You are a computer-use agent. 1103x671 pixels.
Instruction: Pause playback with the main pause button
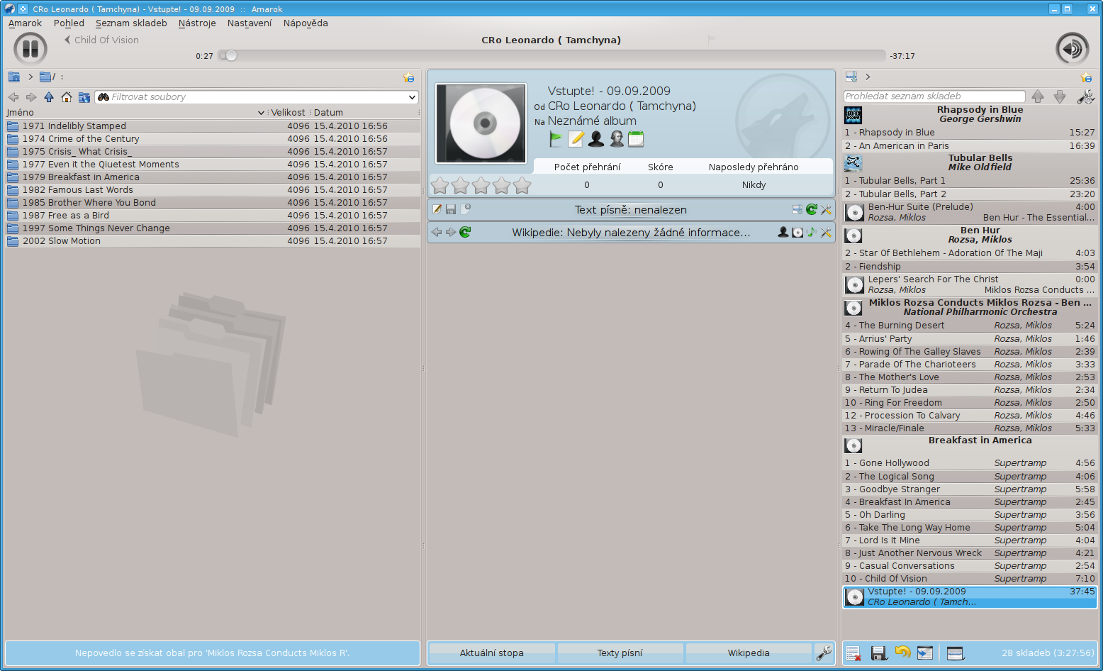[30, 49]
